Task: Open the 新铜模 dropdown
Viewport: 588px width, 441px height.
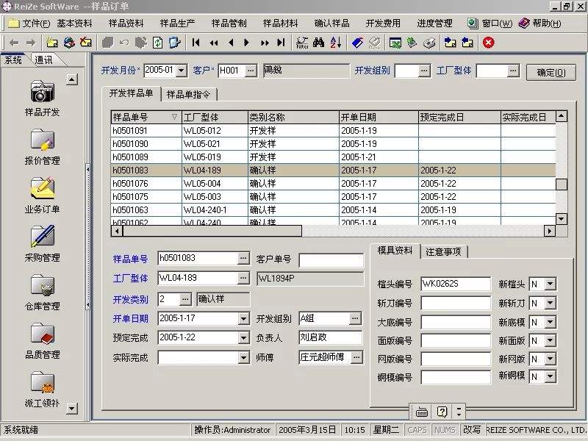Action: point(550,376)
